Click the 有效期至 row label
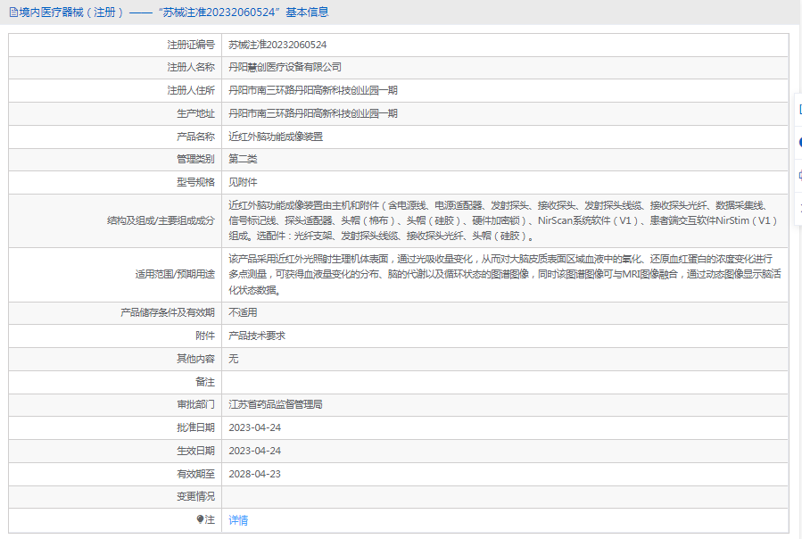 point(195,474)
